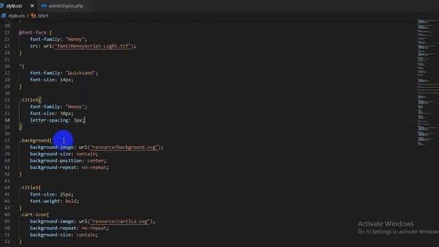Open the adminSignin.php tab
The height and width of the screenshot is (247, 439).
66,5
